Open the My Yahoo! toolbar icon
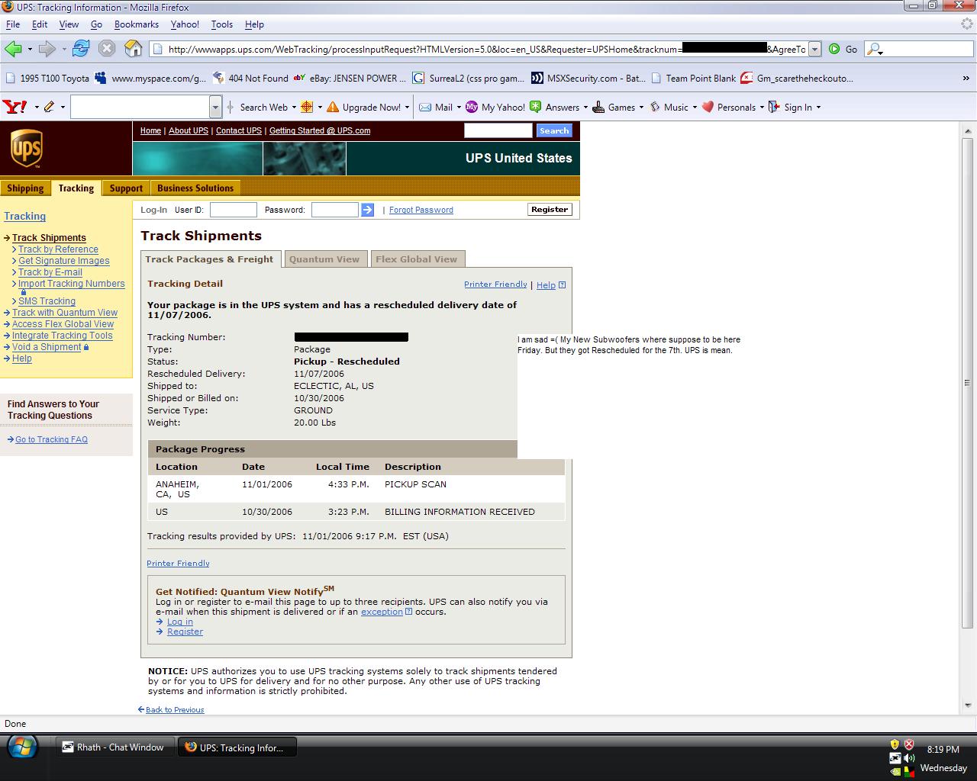The image size is (977, 781). tap(472, 107)
